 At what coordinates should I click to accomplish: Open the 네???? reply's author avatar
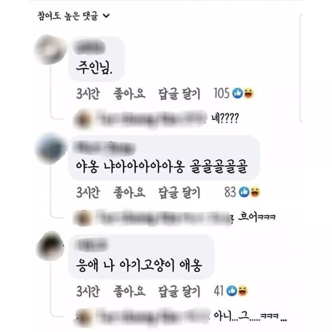pyautogui.click(x=83, y=119)
